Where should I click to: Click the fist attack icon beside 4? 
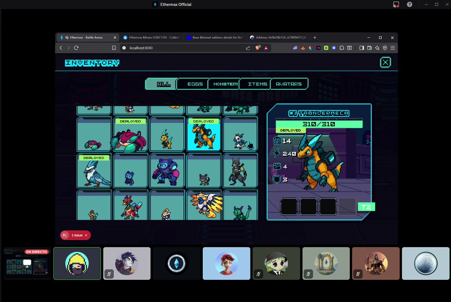[x=277, y=166]
